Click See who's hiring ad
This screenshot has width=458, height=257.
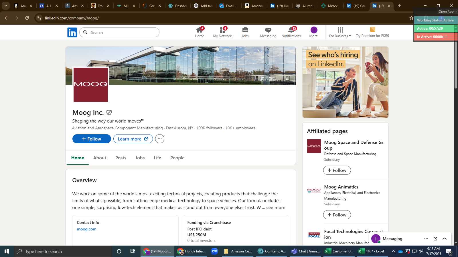coord(346,82)
